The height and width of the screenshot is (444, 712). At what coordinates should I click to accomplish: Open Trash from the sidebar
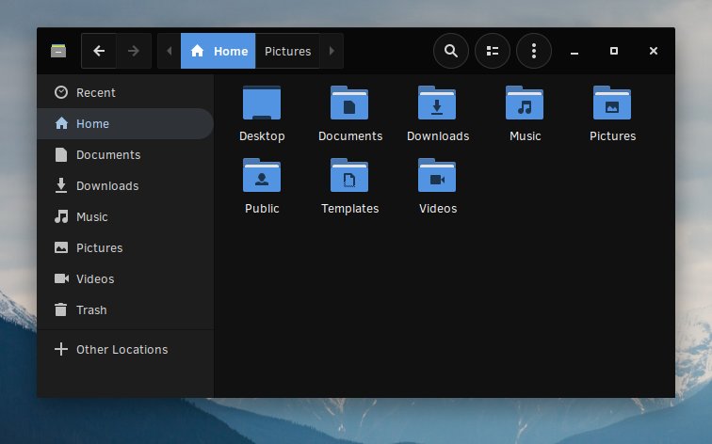(91, 309)
